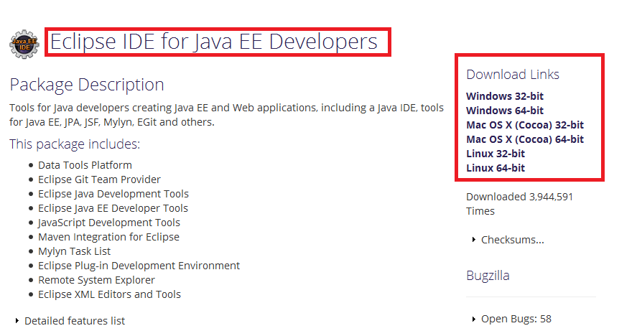The image size is (637, 336).
Task: Click the Java EE IDE gear icon
Action: (24, 45)
